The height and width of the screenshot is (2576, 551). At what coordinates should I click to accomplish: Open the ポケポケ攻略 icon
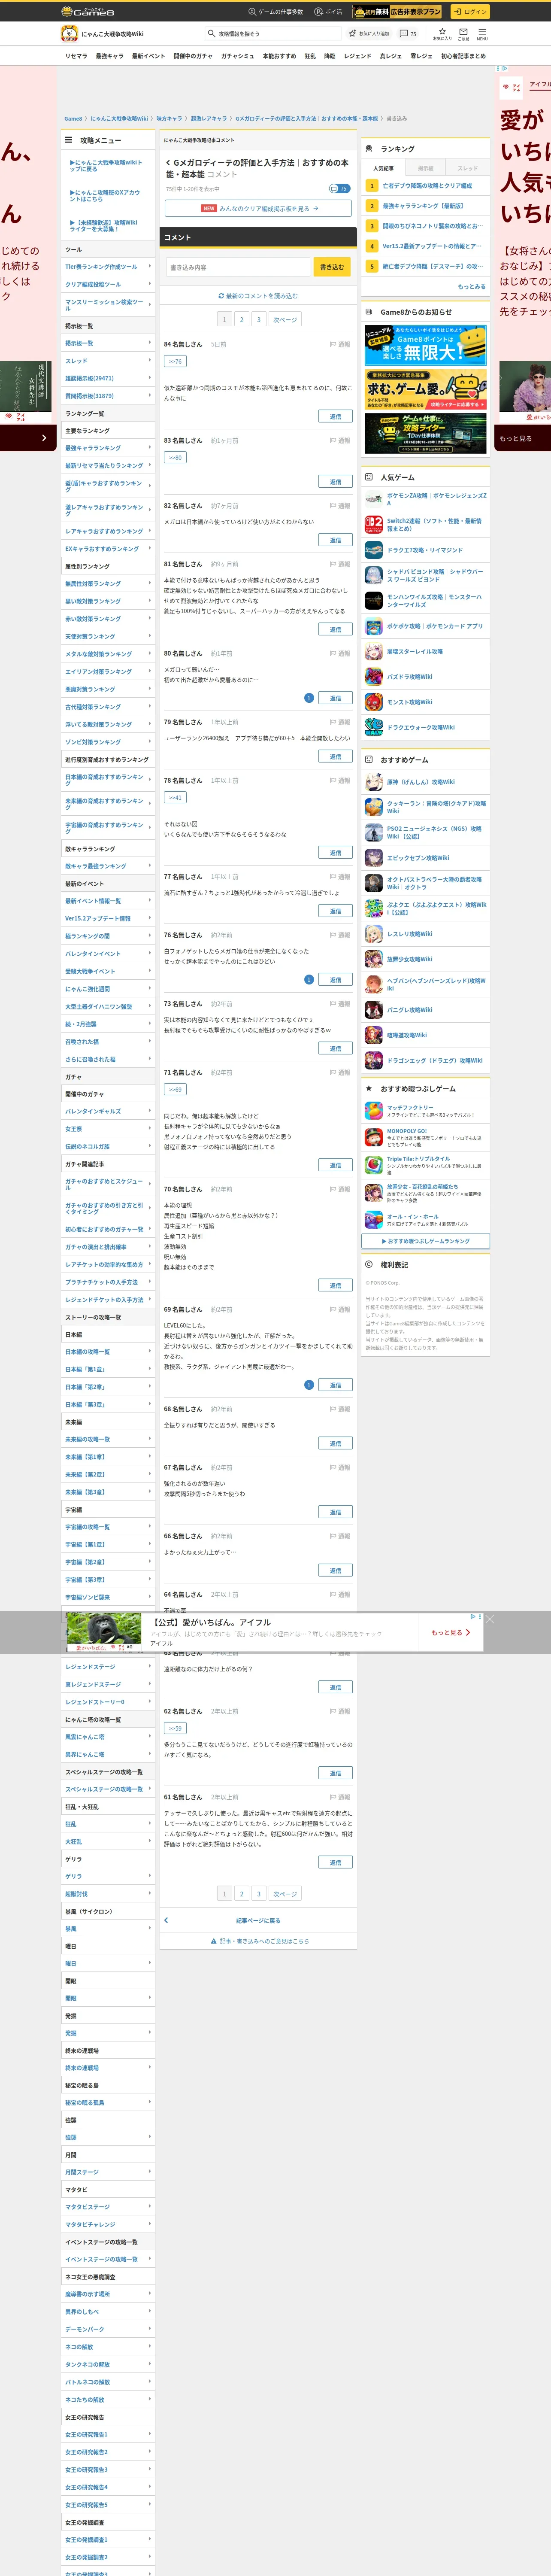pyautogui.click(x=374, y=626)
